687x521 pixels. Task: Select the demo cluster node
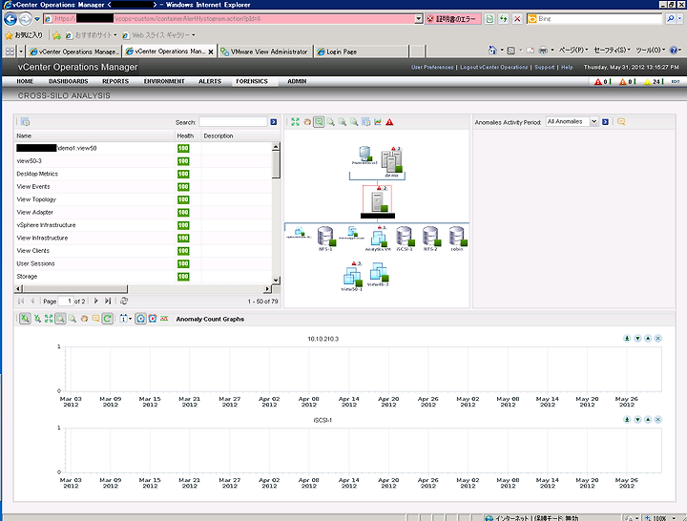(392, 162)
